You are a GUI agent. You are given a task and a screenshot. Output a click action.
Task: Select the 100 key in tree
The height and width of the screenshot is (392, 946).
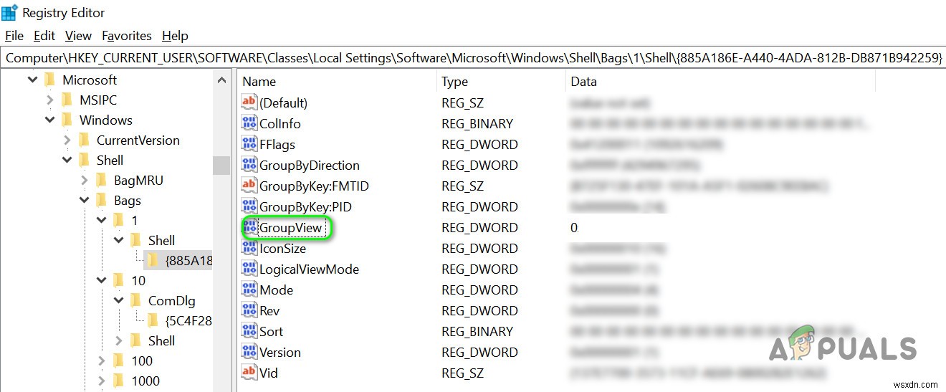tap(142, 360)
